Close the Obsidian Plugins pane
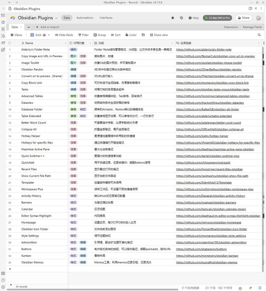Image resolution: width=266 pixels, height=291 pixels. [x=256, y=8]
